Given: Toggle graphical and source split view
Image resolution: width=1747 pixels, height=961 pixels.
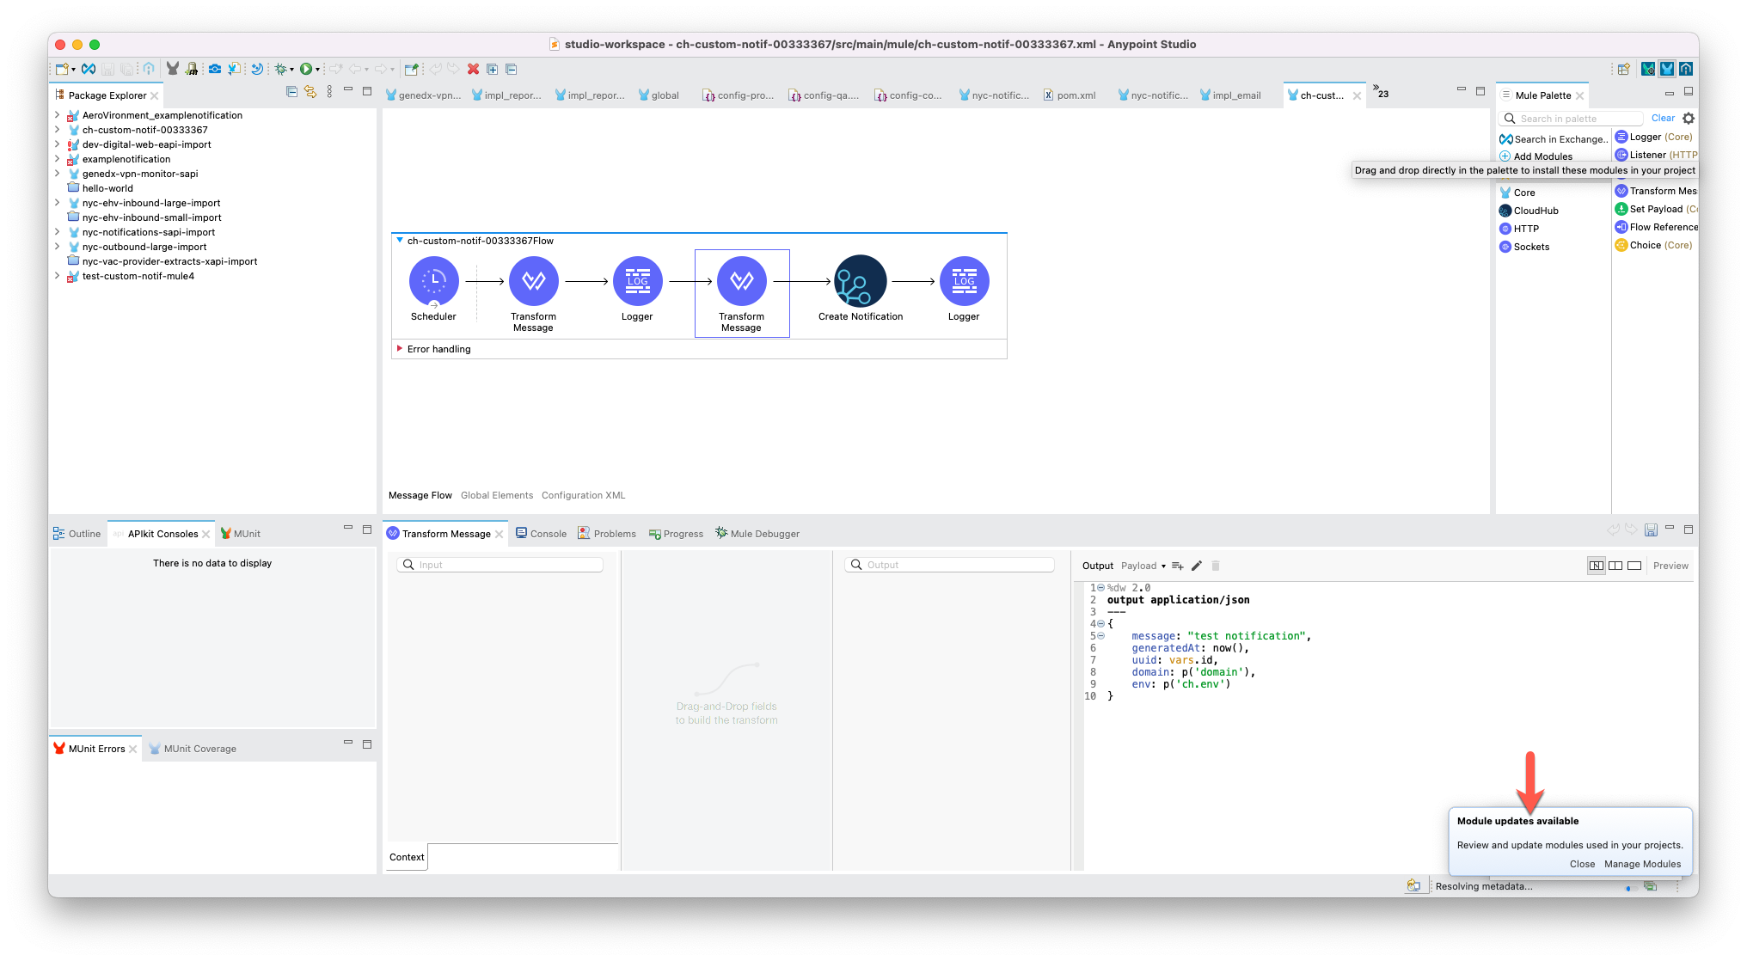Looking at the screenshot, I should click(1615, 566).
